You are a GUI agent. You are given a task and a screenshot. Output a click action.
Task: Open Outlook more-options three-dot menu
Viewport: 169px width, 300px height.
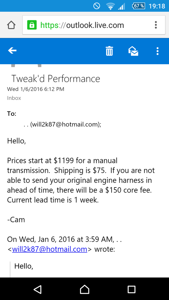tap(157, 51)
